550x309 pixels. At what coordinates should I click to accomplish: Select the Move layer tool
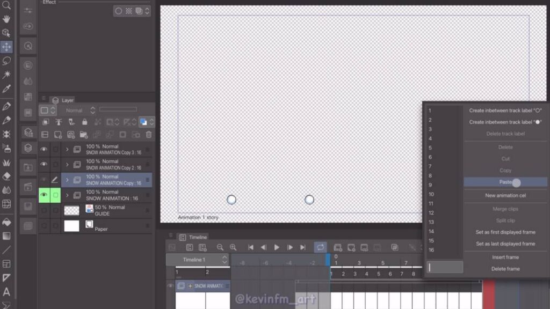pyautogui.click(x=6, y=47)
